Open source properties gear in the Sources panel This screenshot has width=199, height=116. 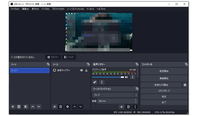click(x=67, y=107)
